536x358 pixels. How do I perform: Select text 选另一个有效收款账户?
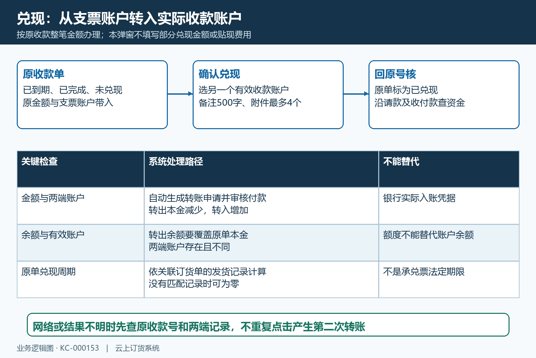244,90
